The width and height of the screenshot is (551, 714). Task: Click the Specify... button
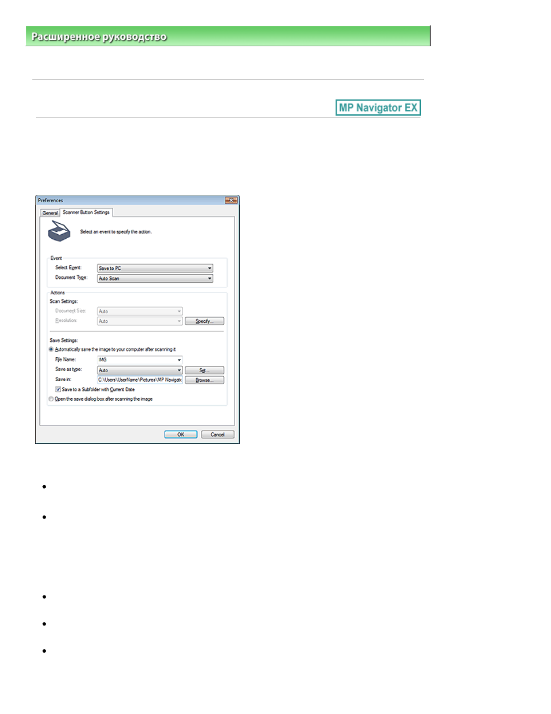coord(204,321)
